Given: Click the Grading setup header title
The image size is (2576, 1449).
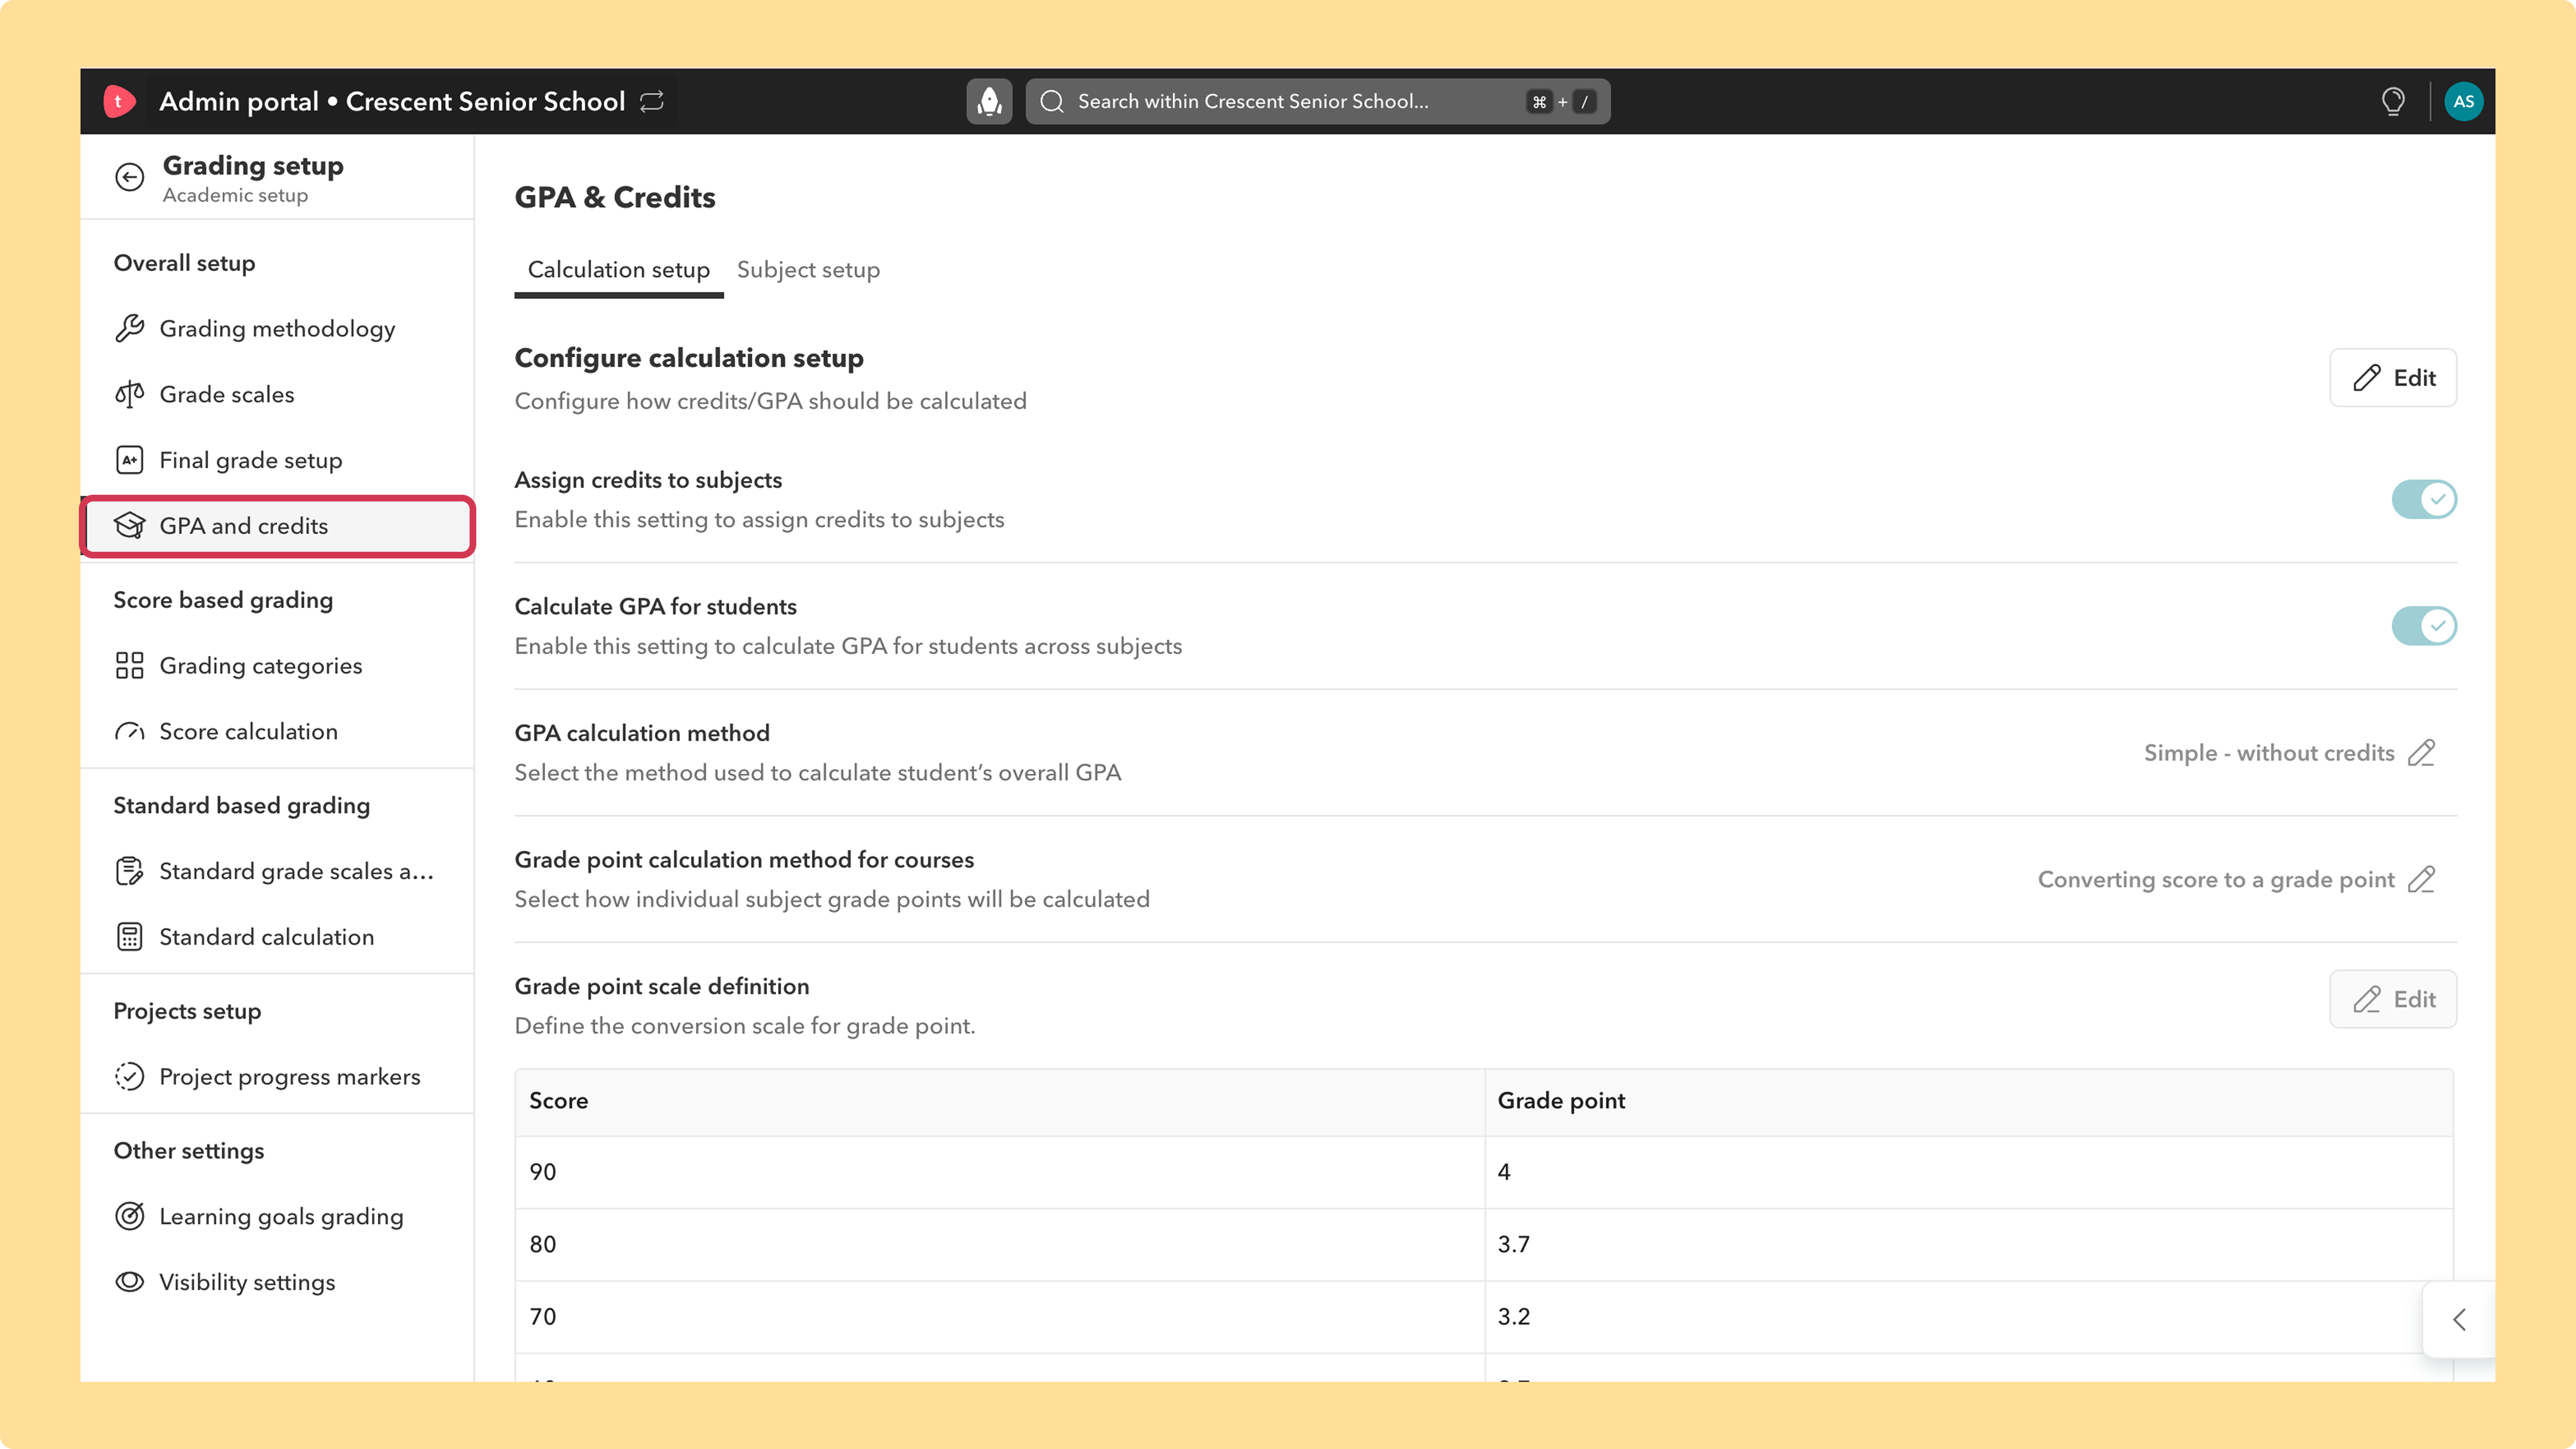Looking at the screenshot, I should click(x=253, y=166).
